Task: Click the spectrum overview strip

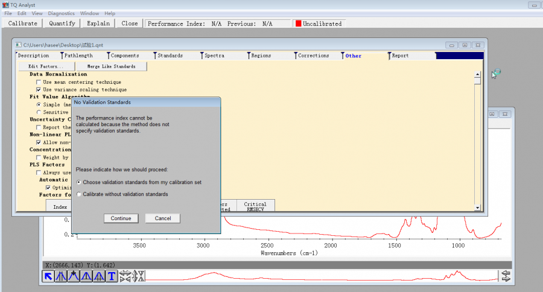Action: point(322,276)
